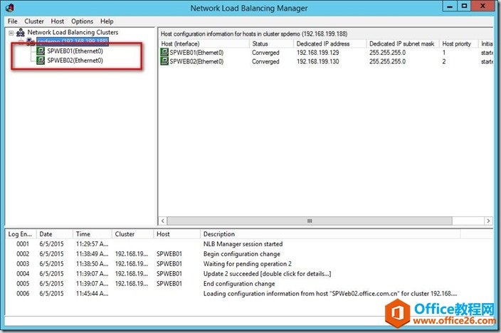501x333 pixels.
Task: Select log entry 0002 Begin configuration change
Action: (x=249, y=254)
